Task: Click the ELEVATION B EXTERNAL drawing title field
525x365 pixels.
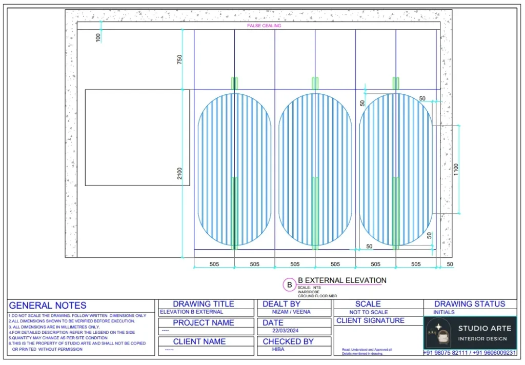Action: (x=192, y=312)
